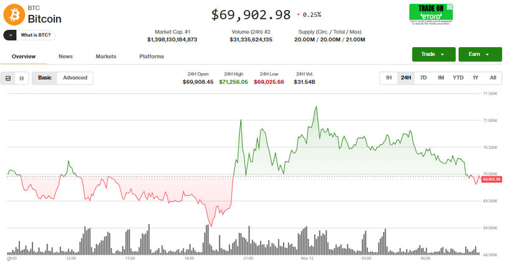Toggle chart mode to Basic
Image resolution: width=505 pixels, height=261 pixels.
click(x=45, y=78)
